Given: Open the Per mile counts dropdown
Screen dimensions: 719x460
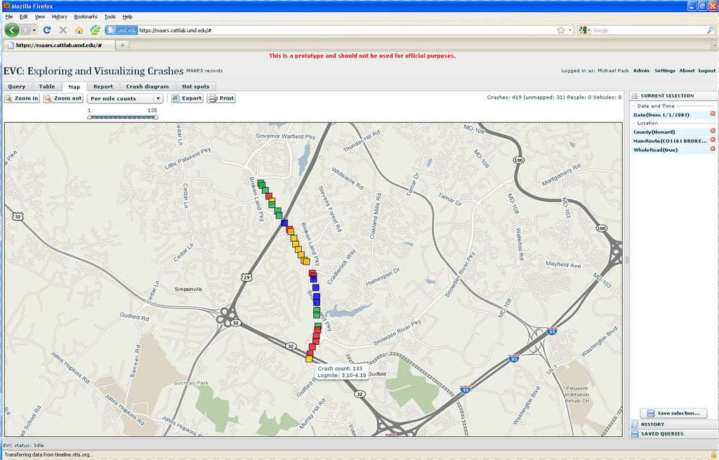Looking at the screenshot, I should [x=125, y=98].
